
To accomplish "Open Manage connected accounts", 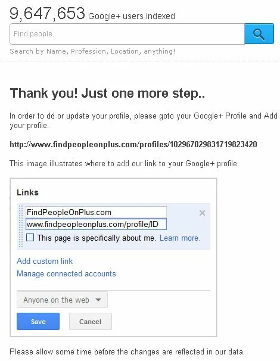I will 66,273.
